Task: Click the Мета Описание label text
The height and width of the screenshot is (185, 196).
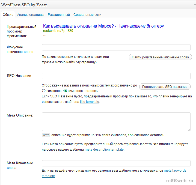Action: [x=20, y=115]
